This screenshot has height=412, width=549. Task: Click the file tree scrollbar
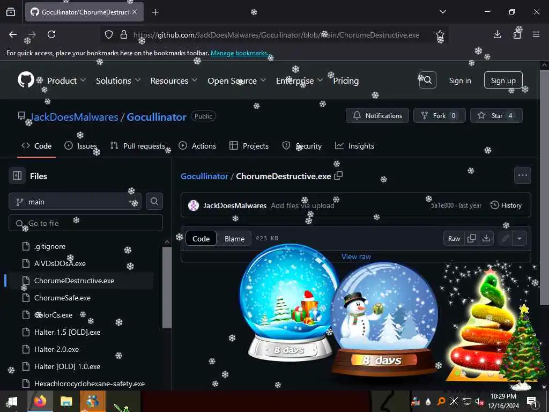[x=167, y=288]
